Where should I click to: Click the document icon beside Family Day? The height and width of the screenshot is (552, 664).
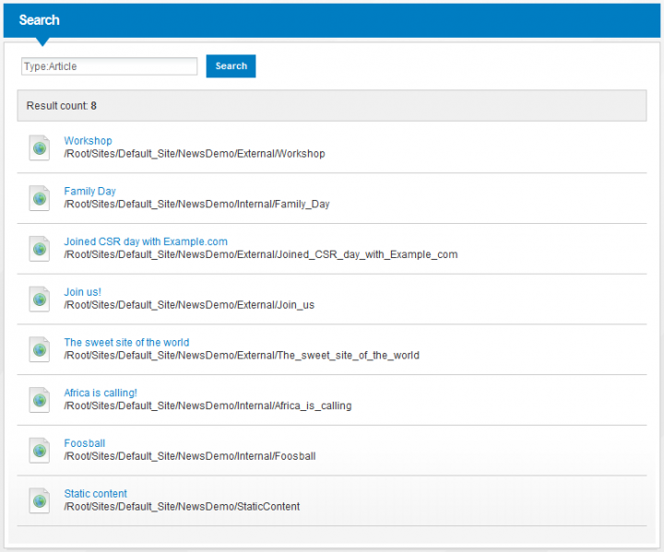[40, 198]
